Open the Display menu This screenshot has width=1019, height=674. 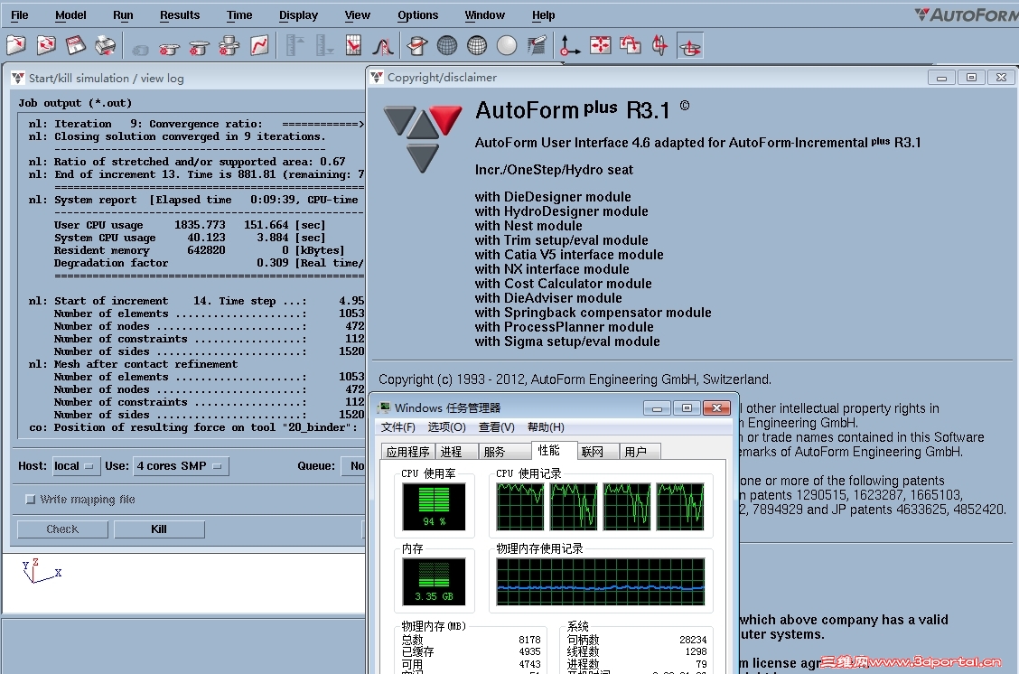tap(298, 15)
